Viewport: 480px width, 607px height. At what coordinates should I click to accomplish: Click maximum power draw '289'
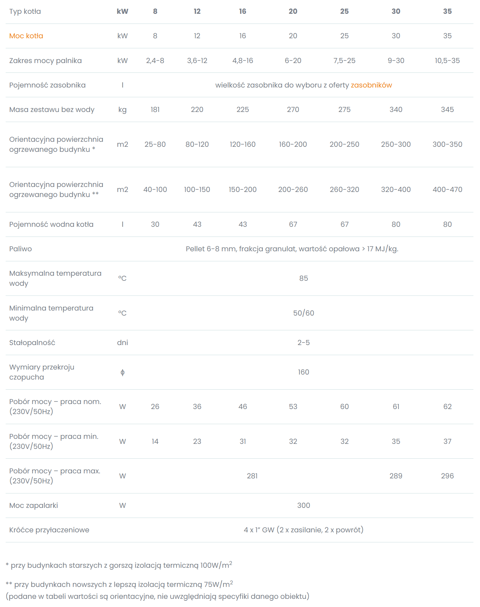tap(396, 476)
